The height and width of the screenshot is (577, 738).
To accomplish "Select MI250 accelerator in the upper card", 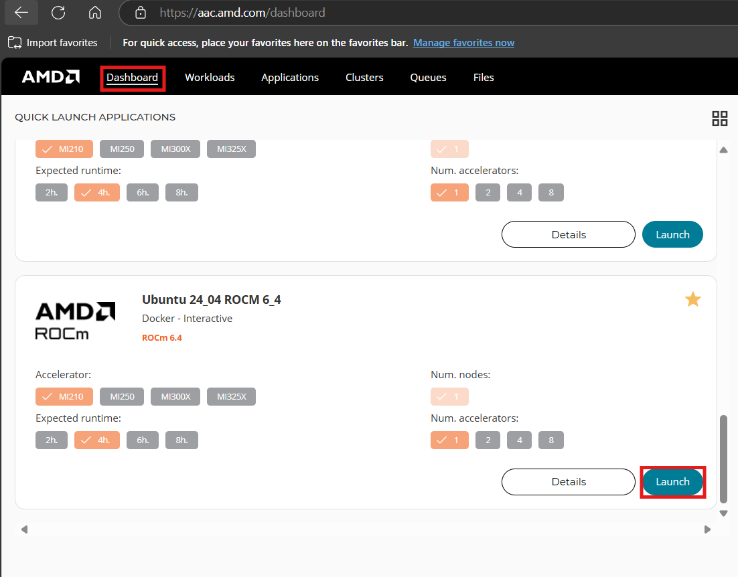I will coord(122,149).
